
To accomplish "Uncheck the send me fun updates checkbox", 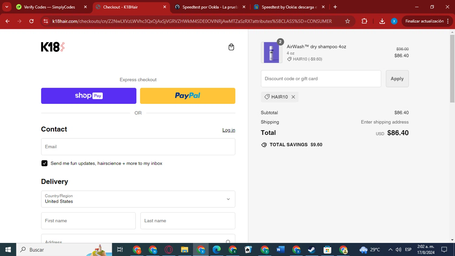I will pyautogui.click(x=44, y=163).
